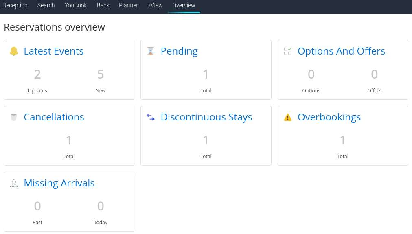Screen dimensions: 412x234
Task: Click the checklist icon beside Options And Offers
Action: click(x=288, y=51)
